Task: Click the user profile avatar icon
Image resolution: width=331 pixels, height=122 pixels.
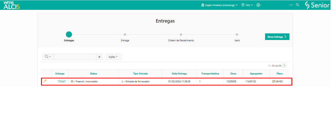Action: [x=258, y=5]
